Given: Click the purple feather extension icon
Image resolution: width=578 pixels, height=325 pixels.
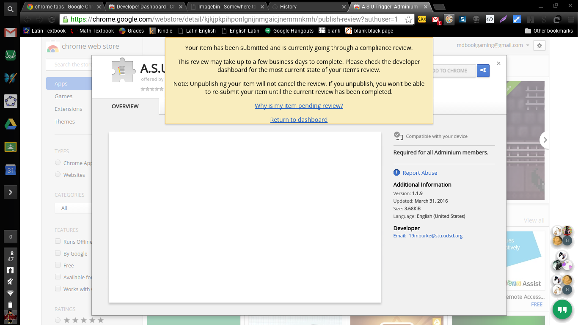Looking at the screenshot, I should (503, 19).
